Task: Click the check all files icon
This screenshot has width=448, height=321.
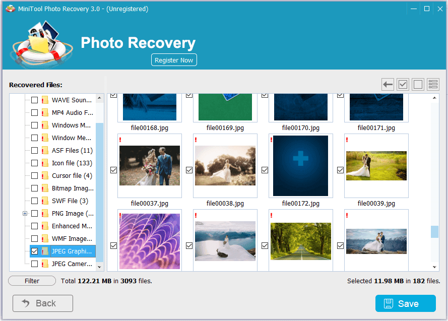Action: click(x=403, y=85)
